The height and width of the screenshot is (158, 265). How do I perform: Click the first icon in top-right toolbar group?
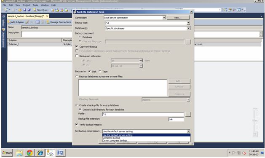click(x=225, y=10)
